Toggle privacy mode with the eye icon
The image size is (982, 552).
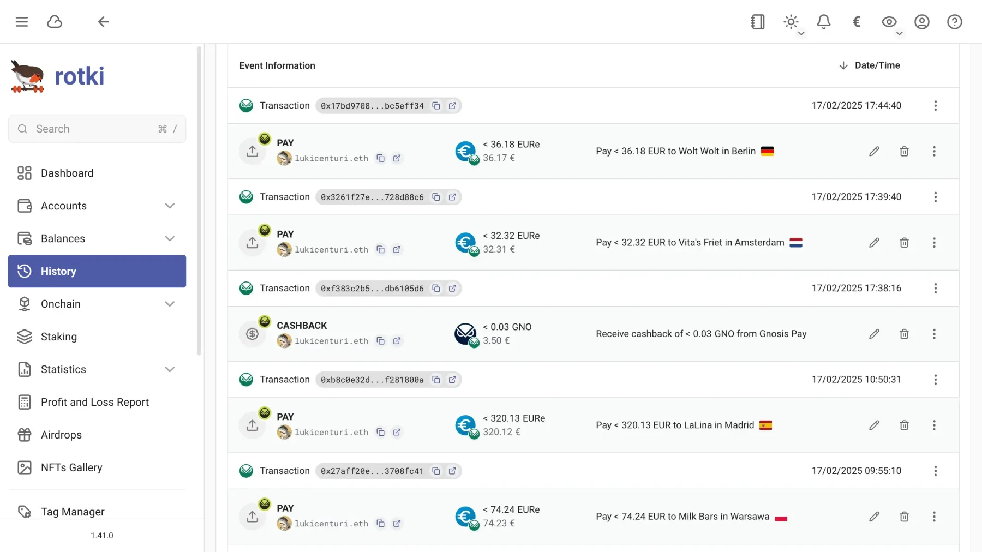[x=889, y=22]
